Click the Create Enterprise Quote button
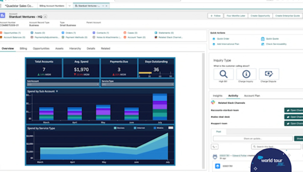This screenshot has height=172, width=303. tap(287, 16)
